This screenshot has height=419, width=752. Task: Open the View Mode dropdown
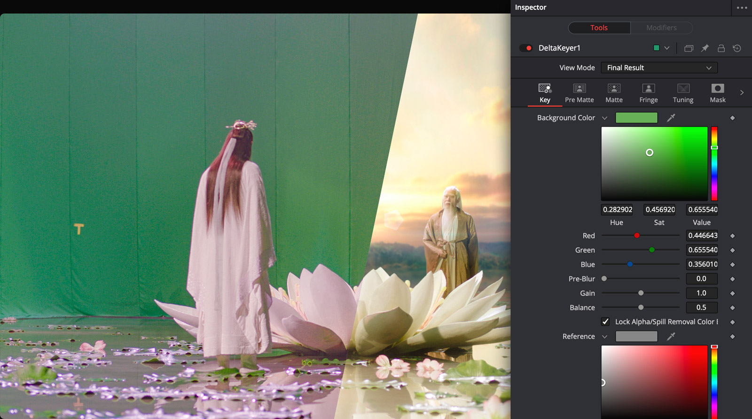(x=659, y=68)
